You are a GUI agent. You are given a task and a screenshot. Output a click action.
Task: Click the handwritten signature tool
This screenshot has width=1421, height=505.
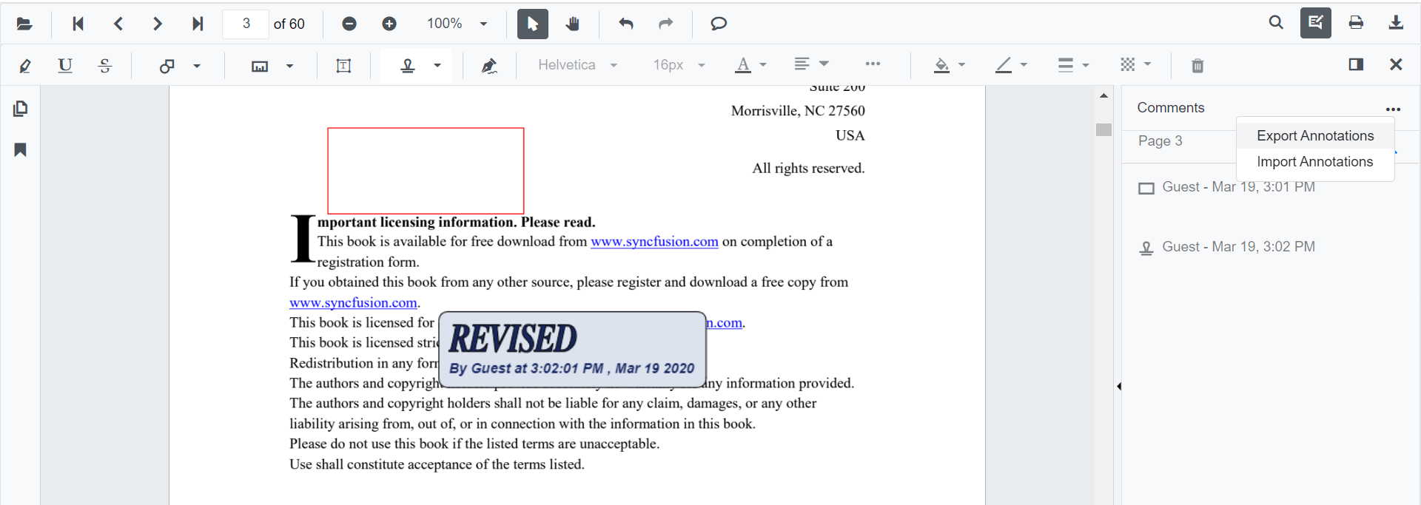(x=488, y=66)
